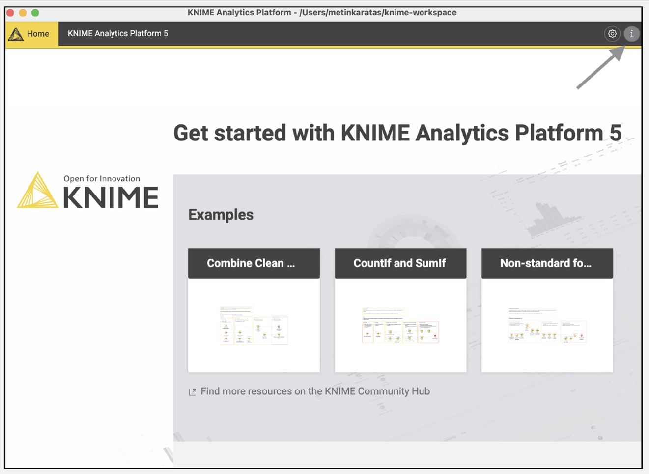Viewport: 649px width, 474px height.
Task: Open the CountIf and SumIf example workflow
Action: [x=400, y=263]
